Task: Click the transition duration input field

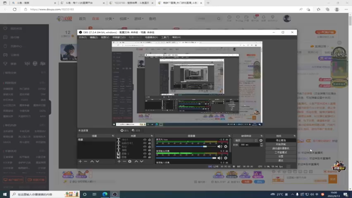Action: (249, 145)
